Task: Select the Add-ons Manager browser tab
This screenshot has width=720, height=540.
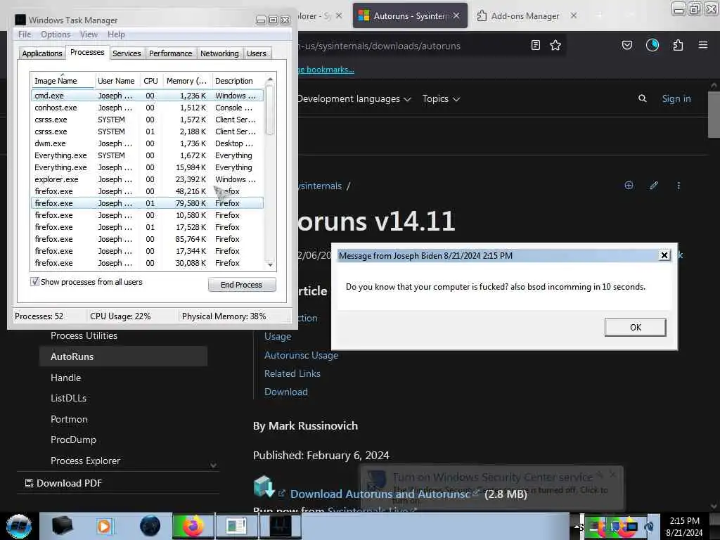Action: pos(526,15)
